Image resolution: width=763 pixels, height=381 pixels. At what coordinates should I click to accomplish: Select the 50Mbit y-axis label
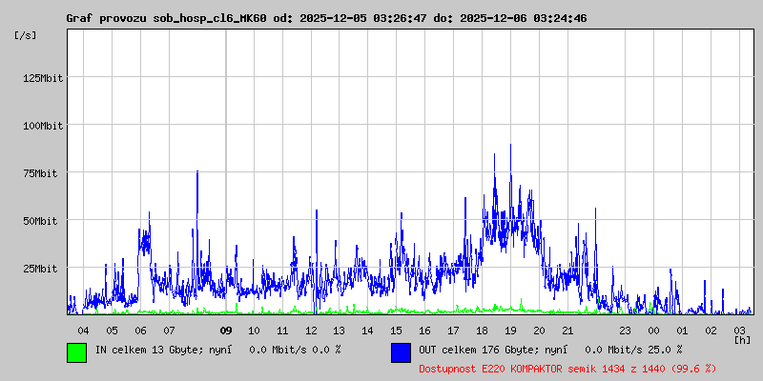[45, 221]
